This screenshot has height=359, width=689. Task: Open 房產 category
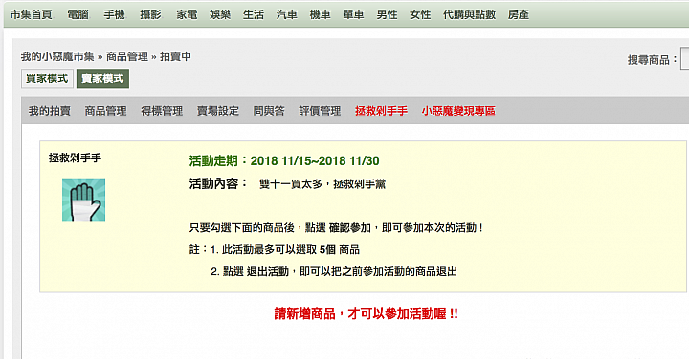pos(519,14)
